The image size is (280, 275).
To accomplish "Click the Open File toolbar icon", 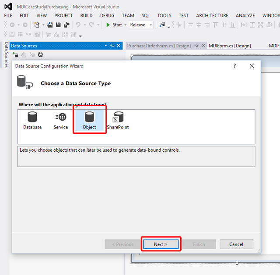I will pos(50,25).
